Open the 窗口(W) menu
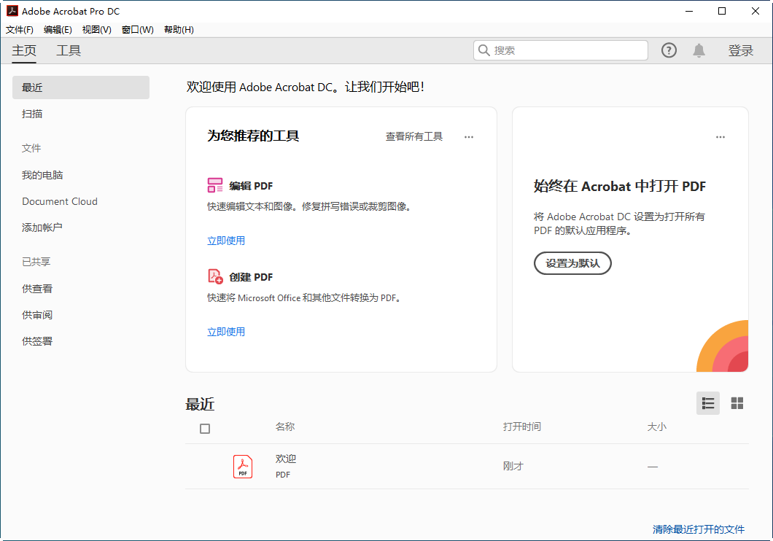The width and height of the screenshot is (773, 541). 138,30
